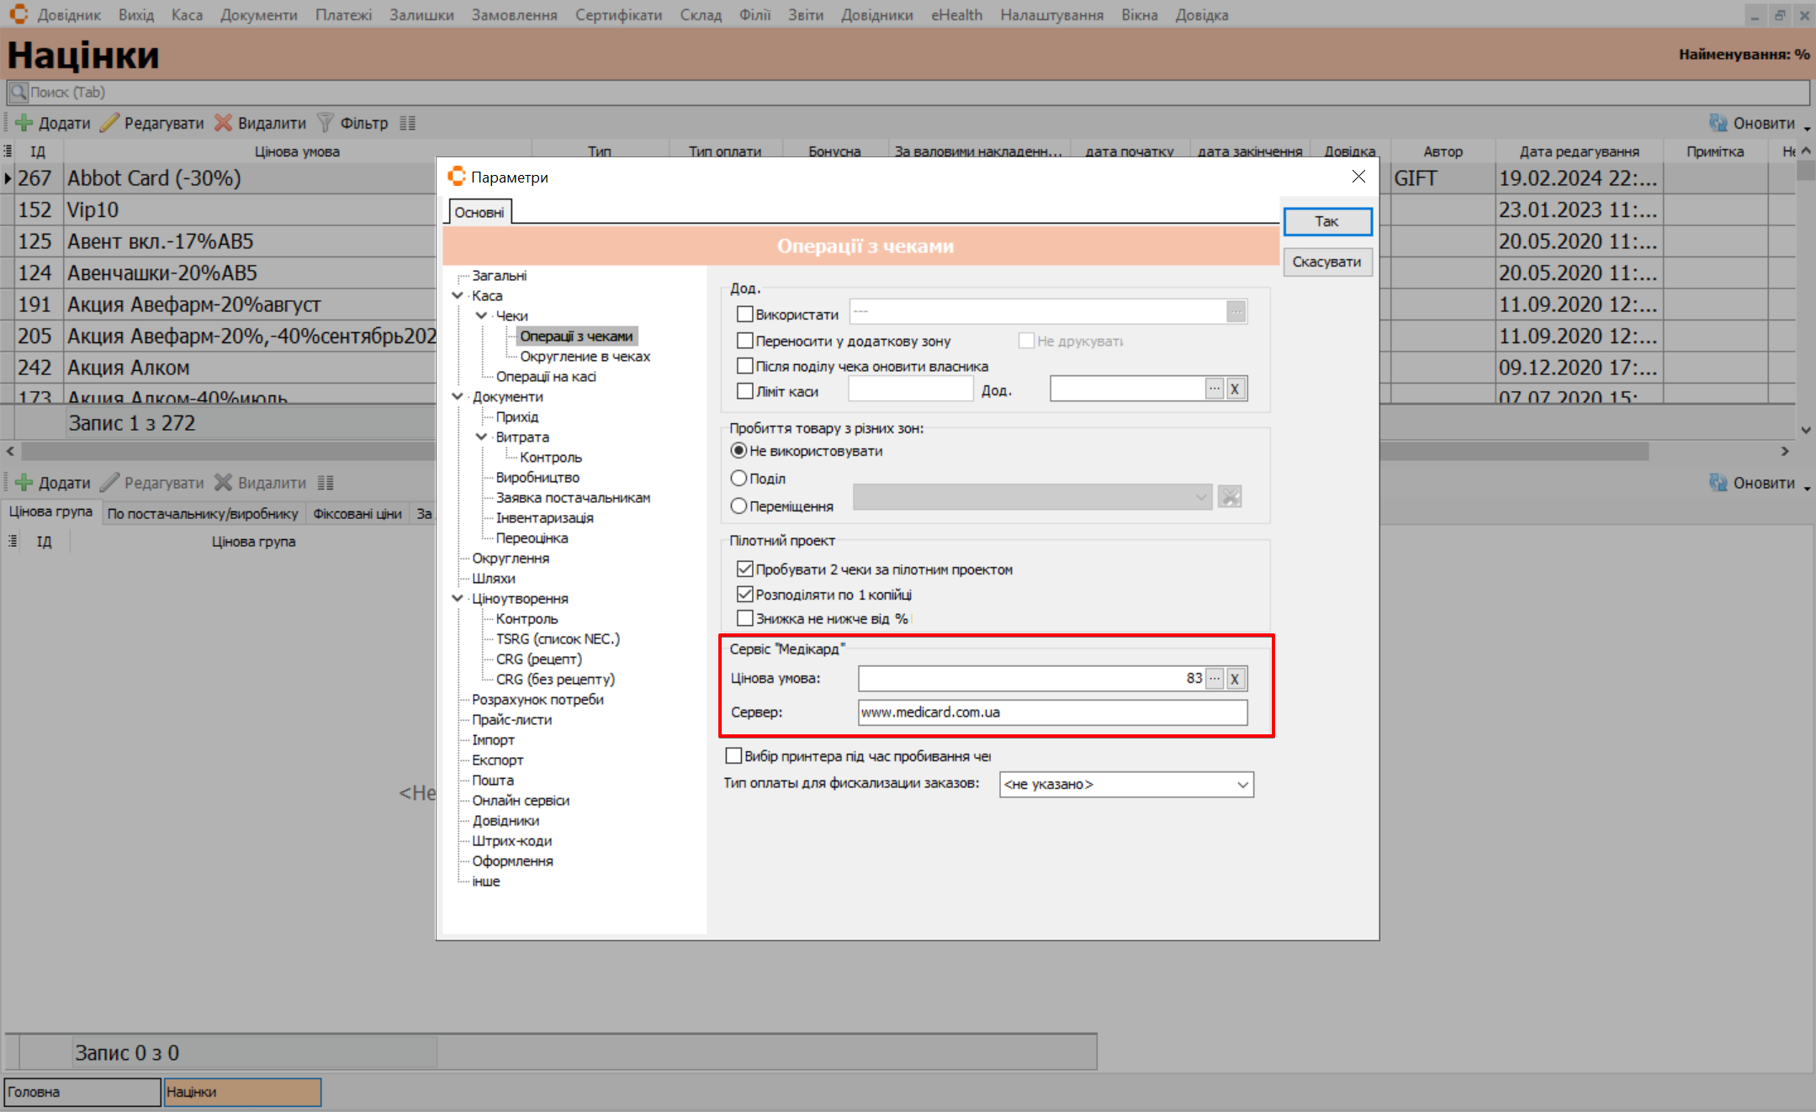1816x1112 pixels.
Task: Click the red X Видалити icon in top toolbar
Action: tap(223, 123)
